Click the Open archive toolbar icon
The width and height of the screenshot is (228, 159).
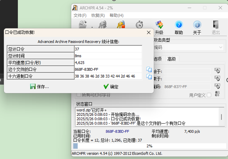pos(83,24)
